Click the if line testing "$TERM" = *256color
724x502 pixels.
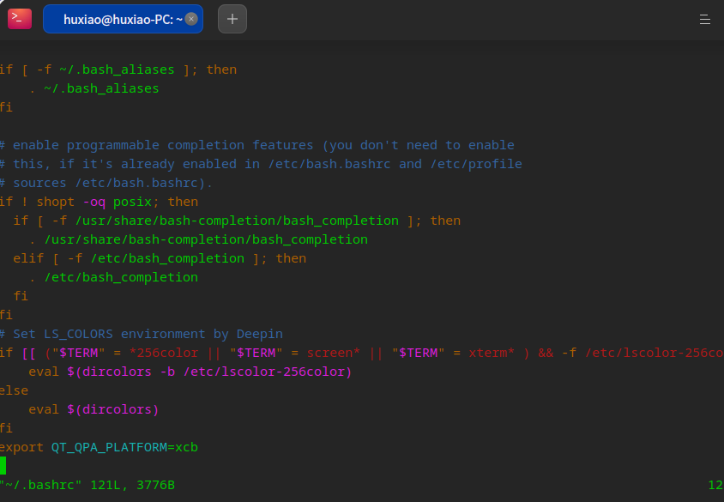362,353
